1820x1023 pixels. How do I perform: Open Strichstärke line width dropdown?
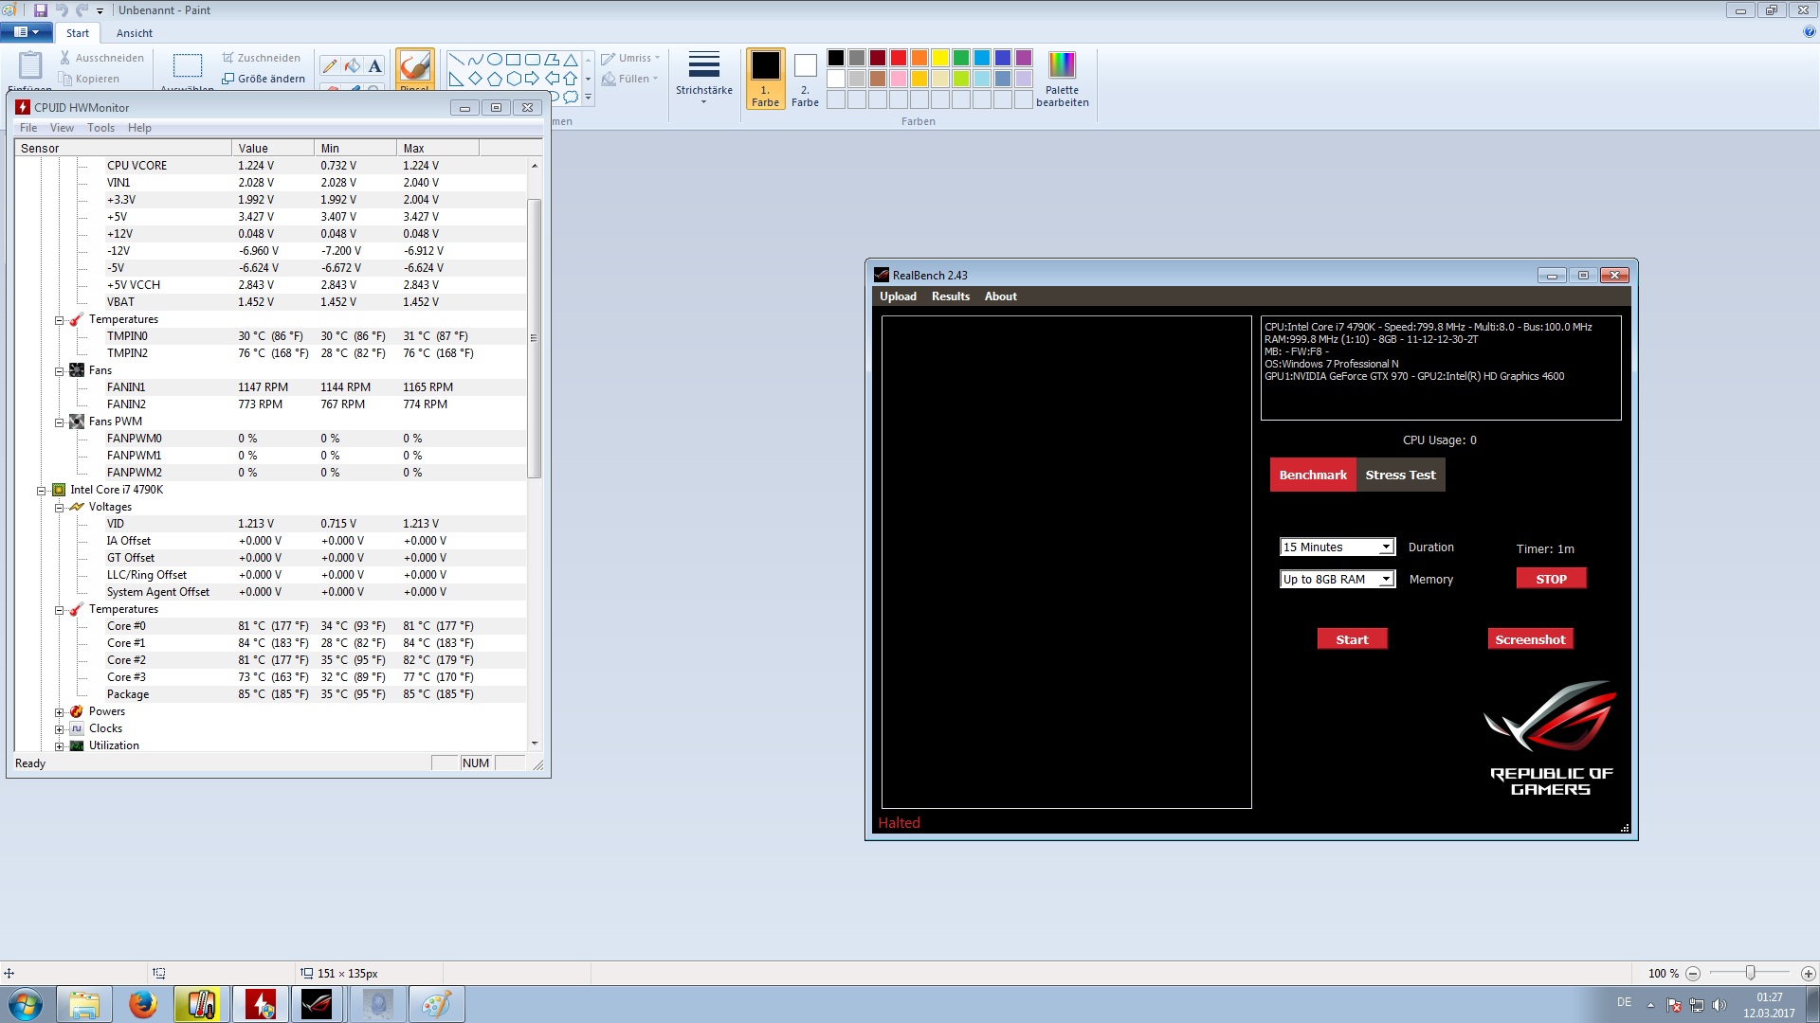pos(703,80)
